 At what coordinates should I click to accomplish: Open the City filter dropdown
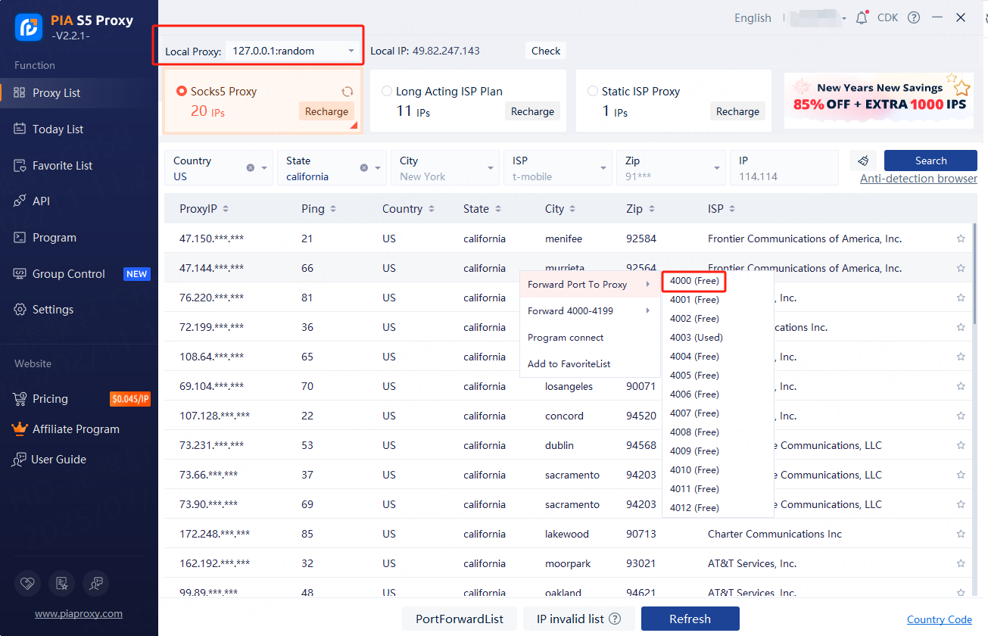(491, 168)
